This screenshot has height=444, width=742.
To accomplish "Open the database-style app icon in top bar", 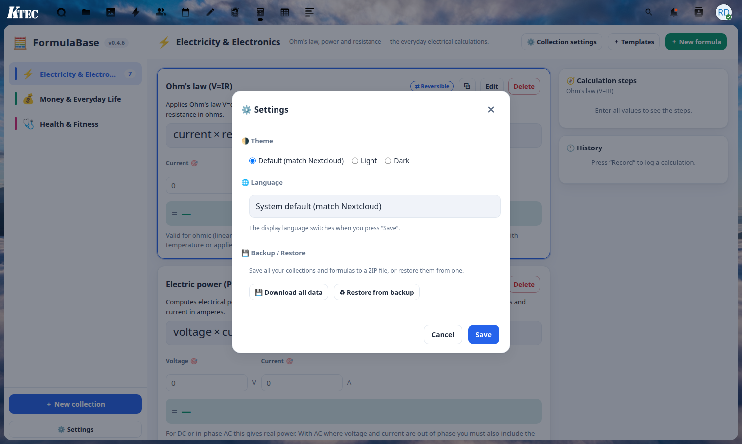I will click(235, 12).
